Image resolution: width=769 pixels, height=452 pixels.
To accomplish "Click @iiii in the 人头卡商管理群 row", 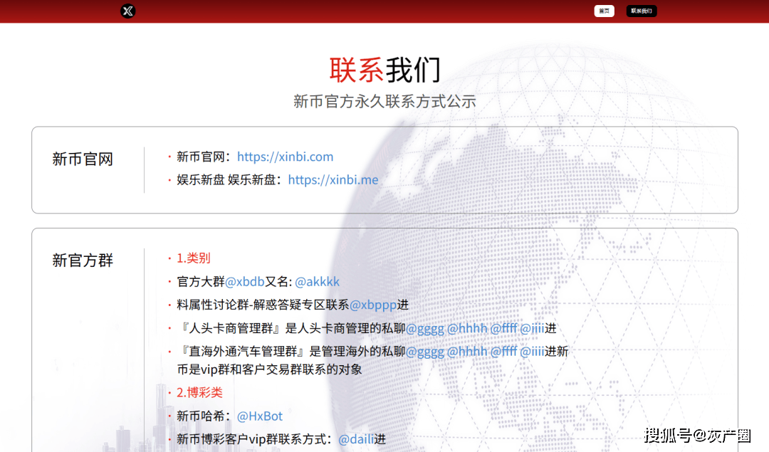I will tap(532, 328).
